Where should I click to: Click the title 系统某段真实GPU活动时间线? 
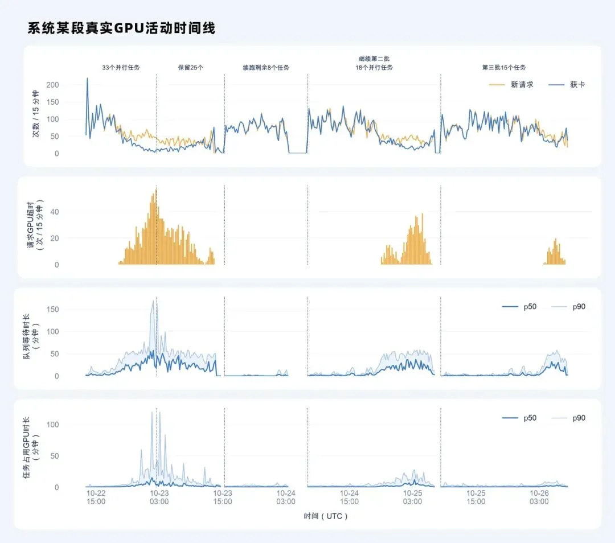[121, 28]
